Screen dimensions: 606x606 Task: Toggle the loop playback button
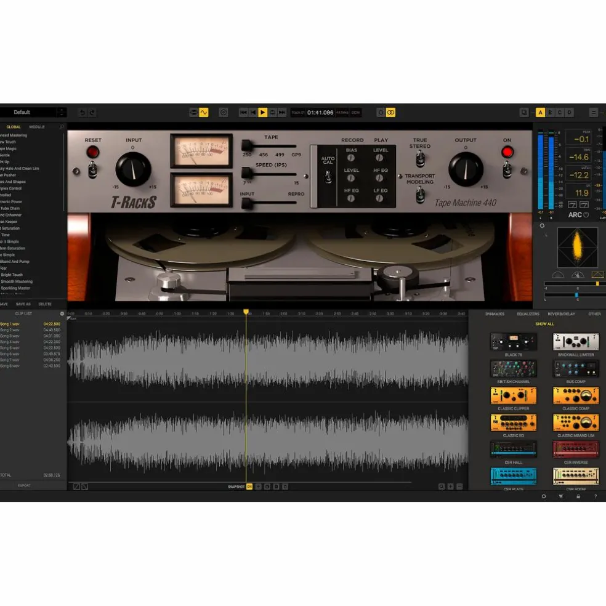pyautogui.click(x=272, y=113)
